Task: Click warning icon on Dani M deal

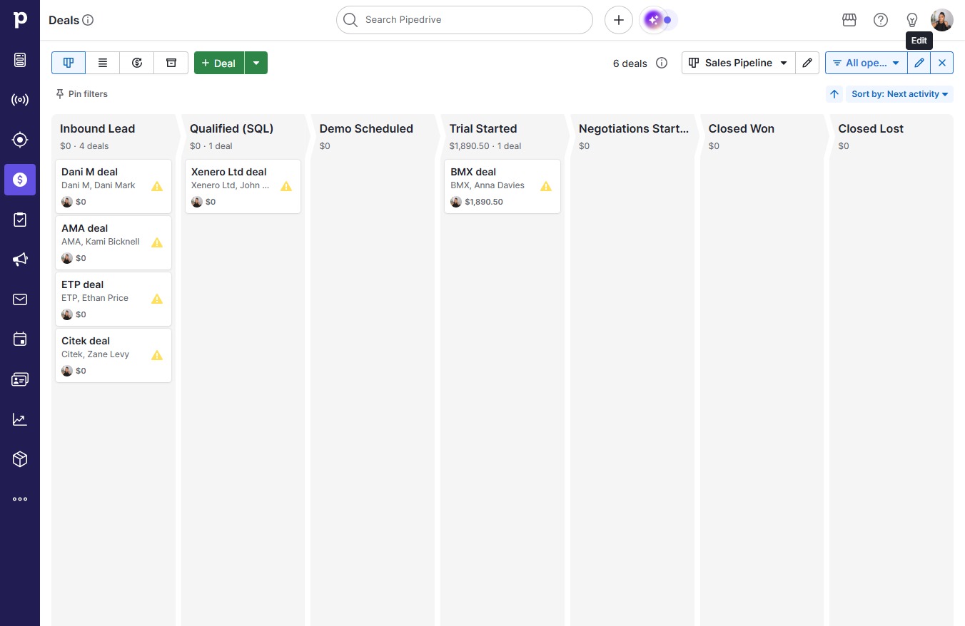Action: 157,186
